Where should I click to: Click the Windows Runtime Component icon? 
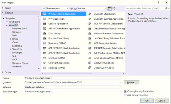(x=90, y=33)
